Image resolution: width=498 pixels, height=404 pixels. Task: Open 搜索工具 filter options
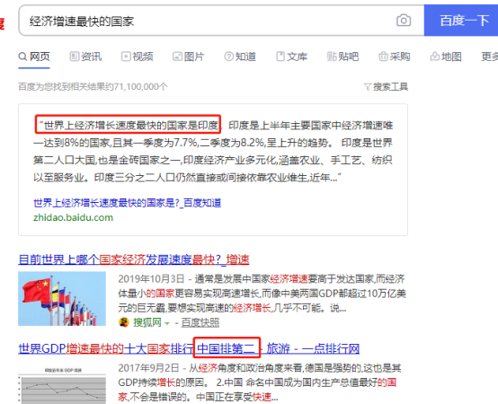point(386,86)
